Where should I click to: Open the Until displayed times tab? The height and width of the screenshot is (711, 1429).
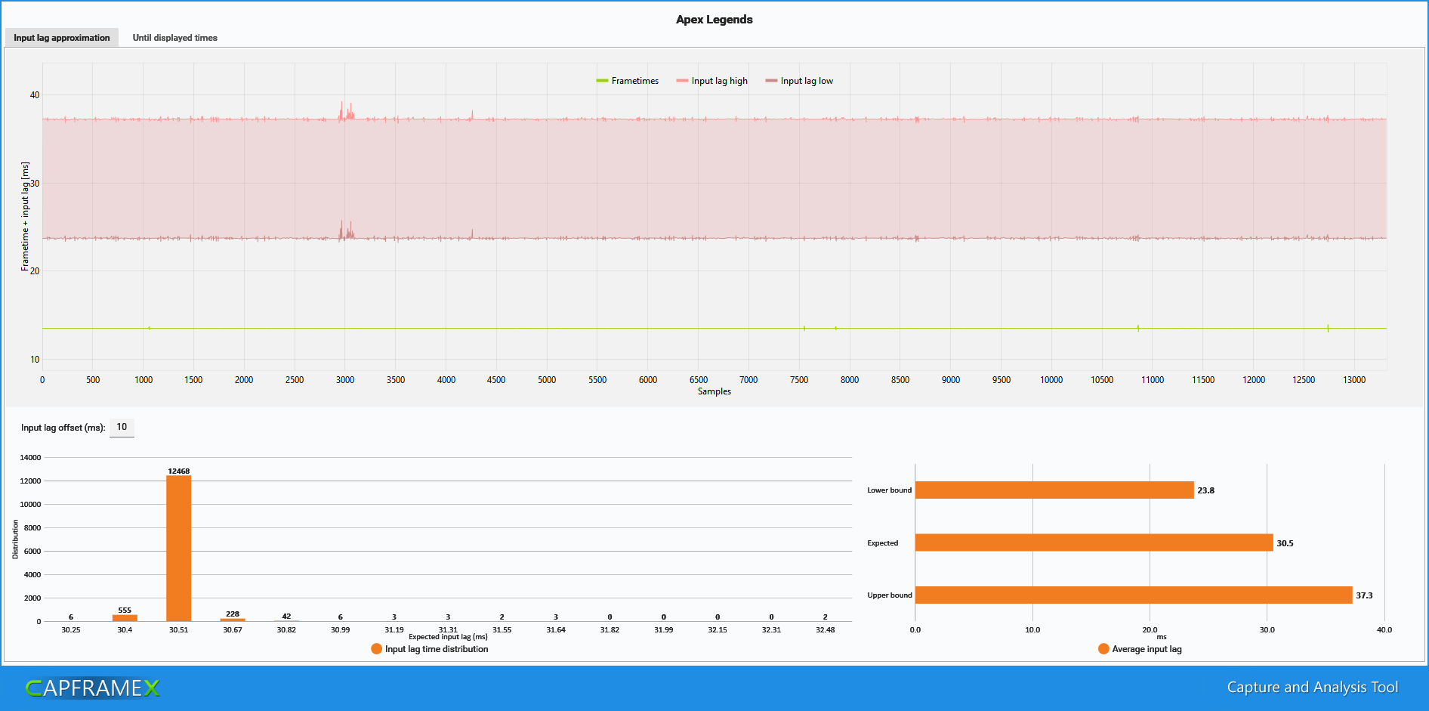[x=174, y=38]
